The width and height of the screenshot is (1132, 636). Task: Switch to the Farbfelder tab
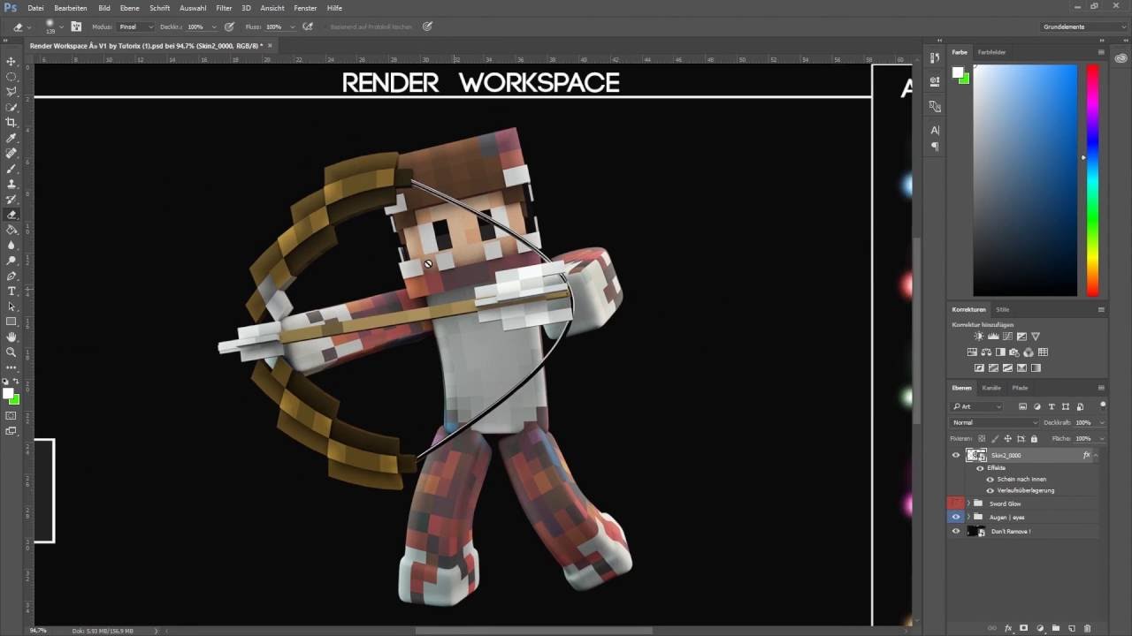click(991, 52)
